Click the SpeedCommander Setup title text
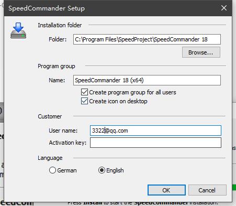 (47, 8)
